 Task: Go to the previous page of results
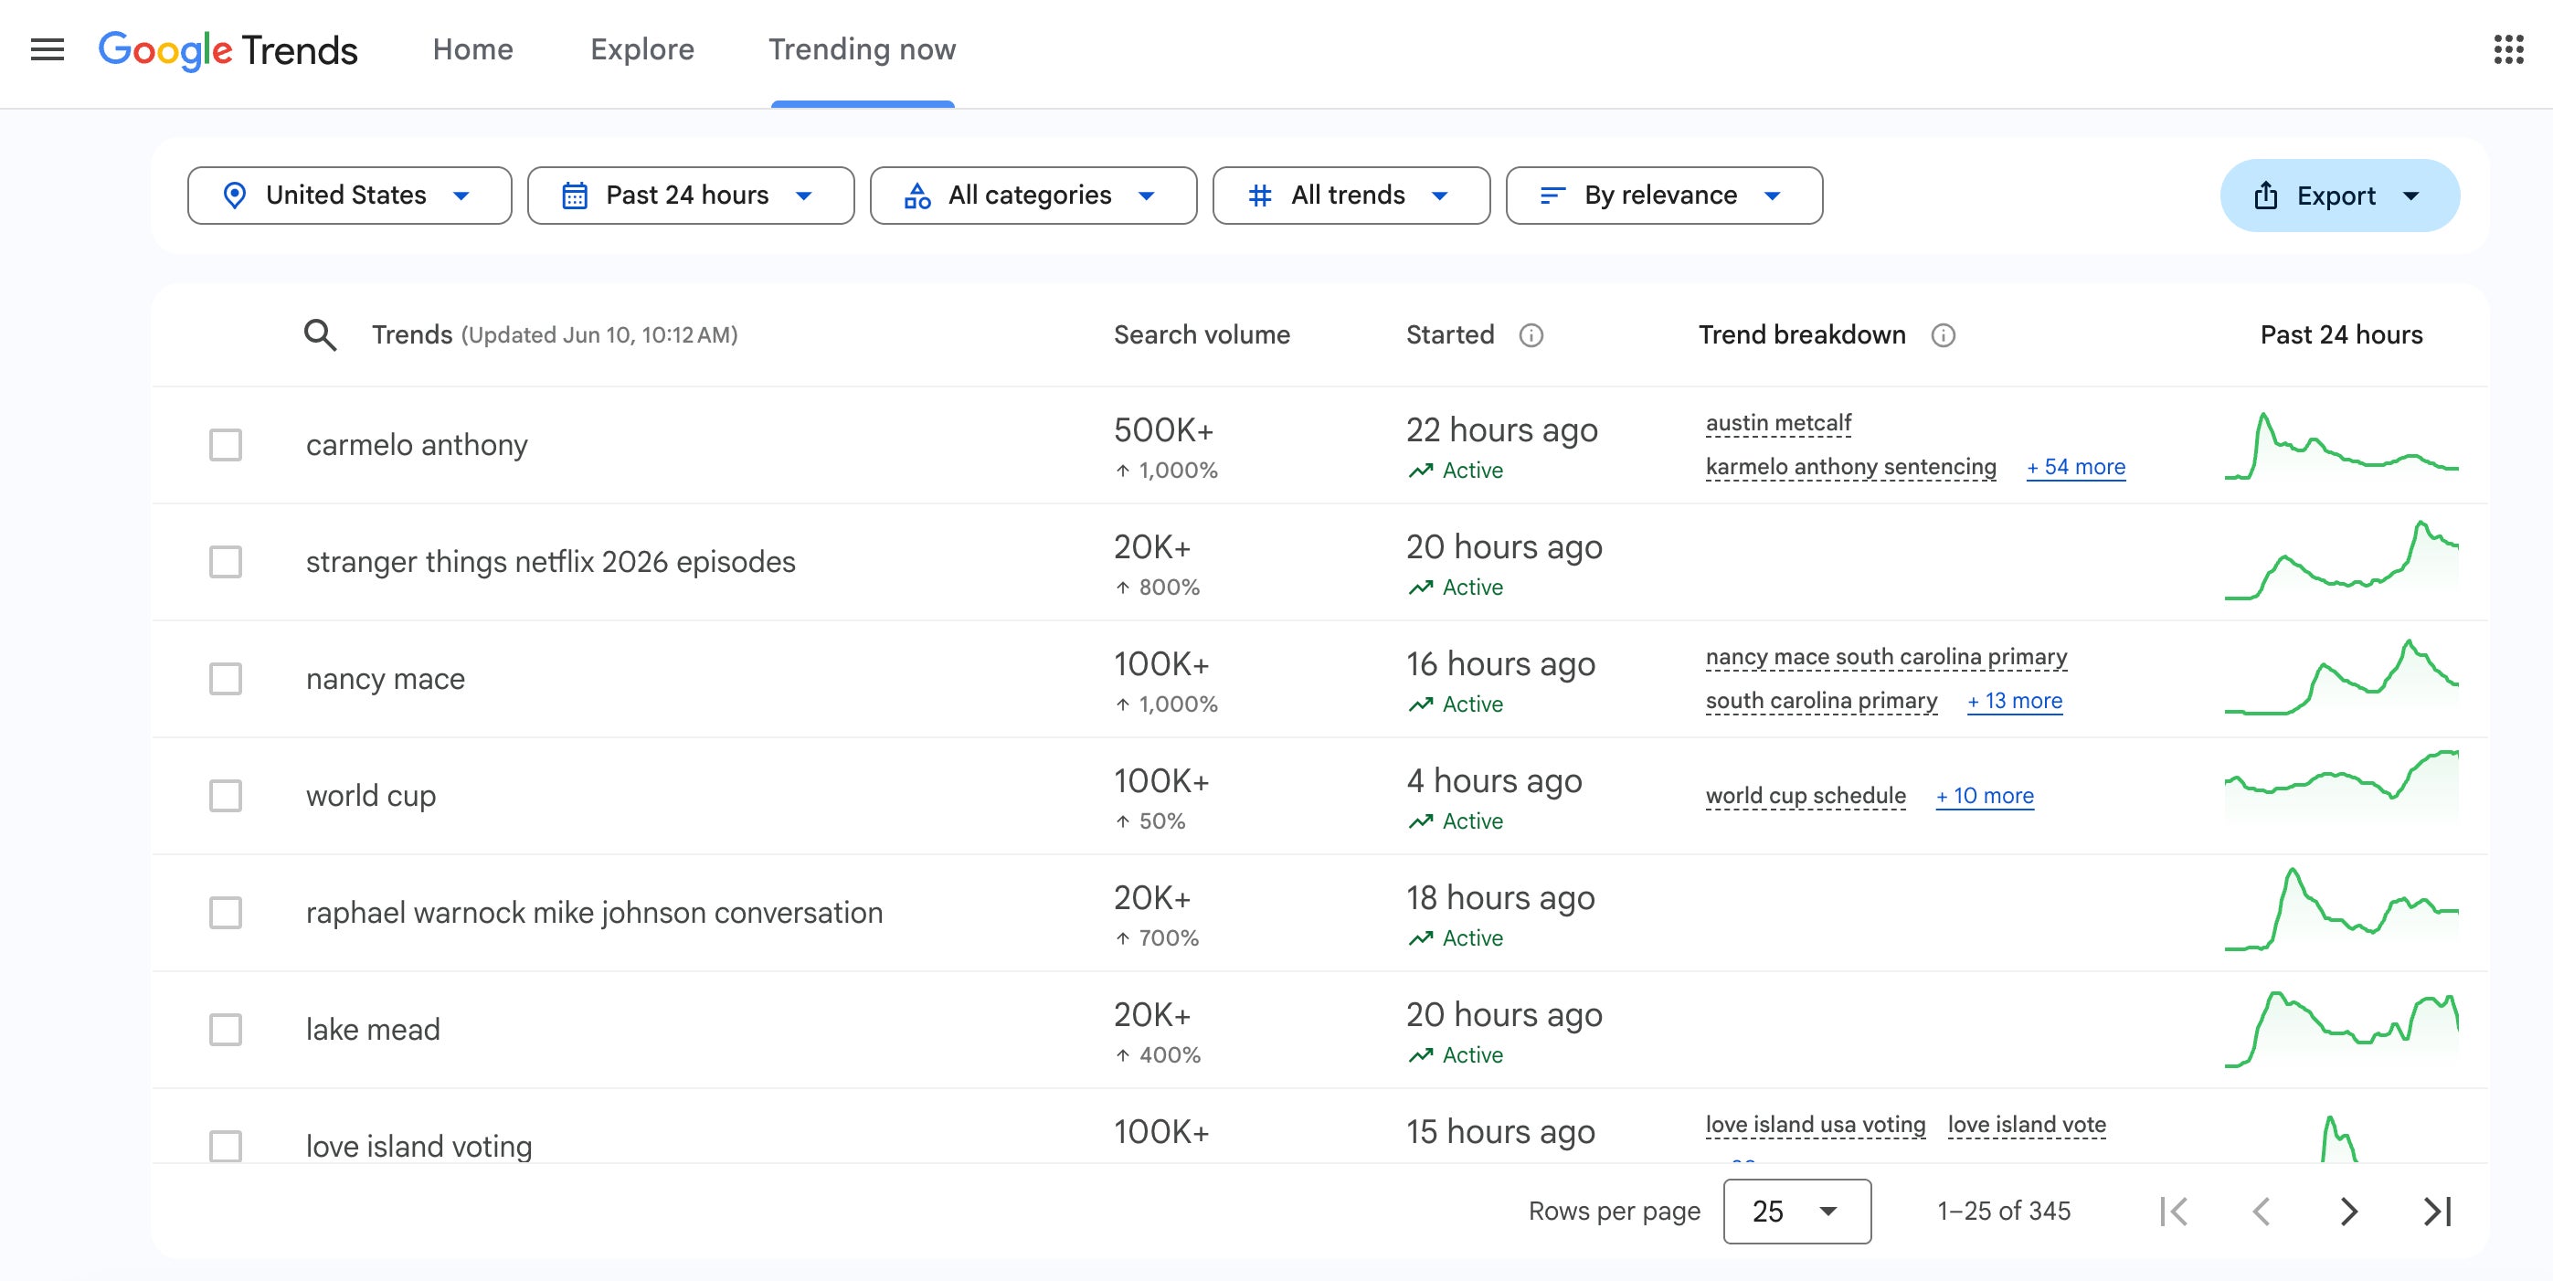[2261, 1211]
